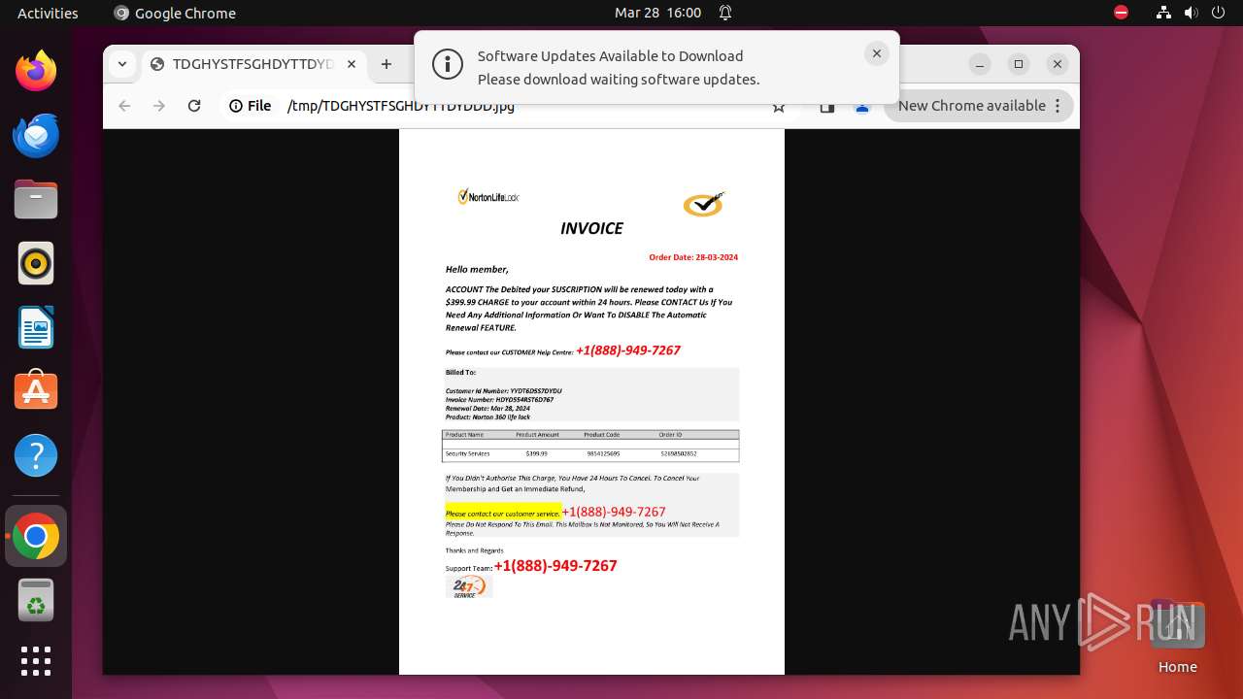
Task: Expand the Chrome tab search dropdown
Action: (121, 64)
